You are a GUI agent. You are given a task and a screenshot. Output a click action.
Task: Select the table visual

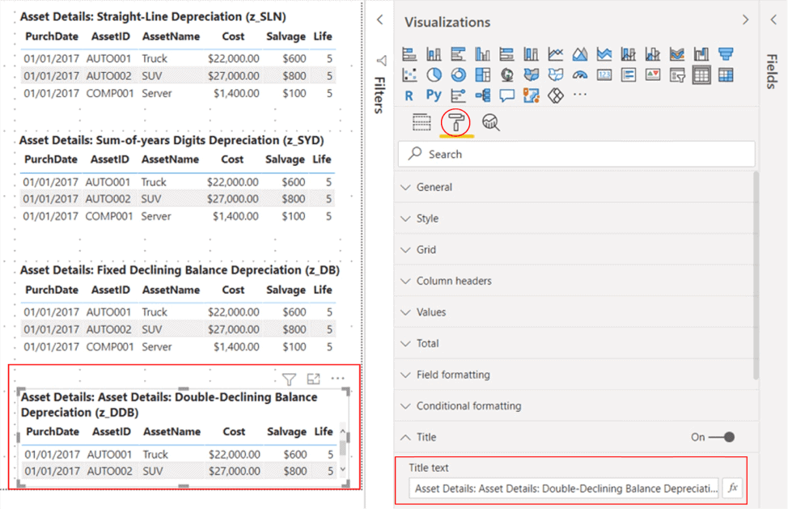point(701,75)
